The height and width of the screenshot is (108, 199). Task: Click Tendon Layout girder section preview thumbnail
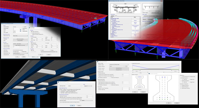(140, 82)
